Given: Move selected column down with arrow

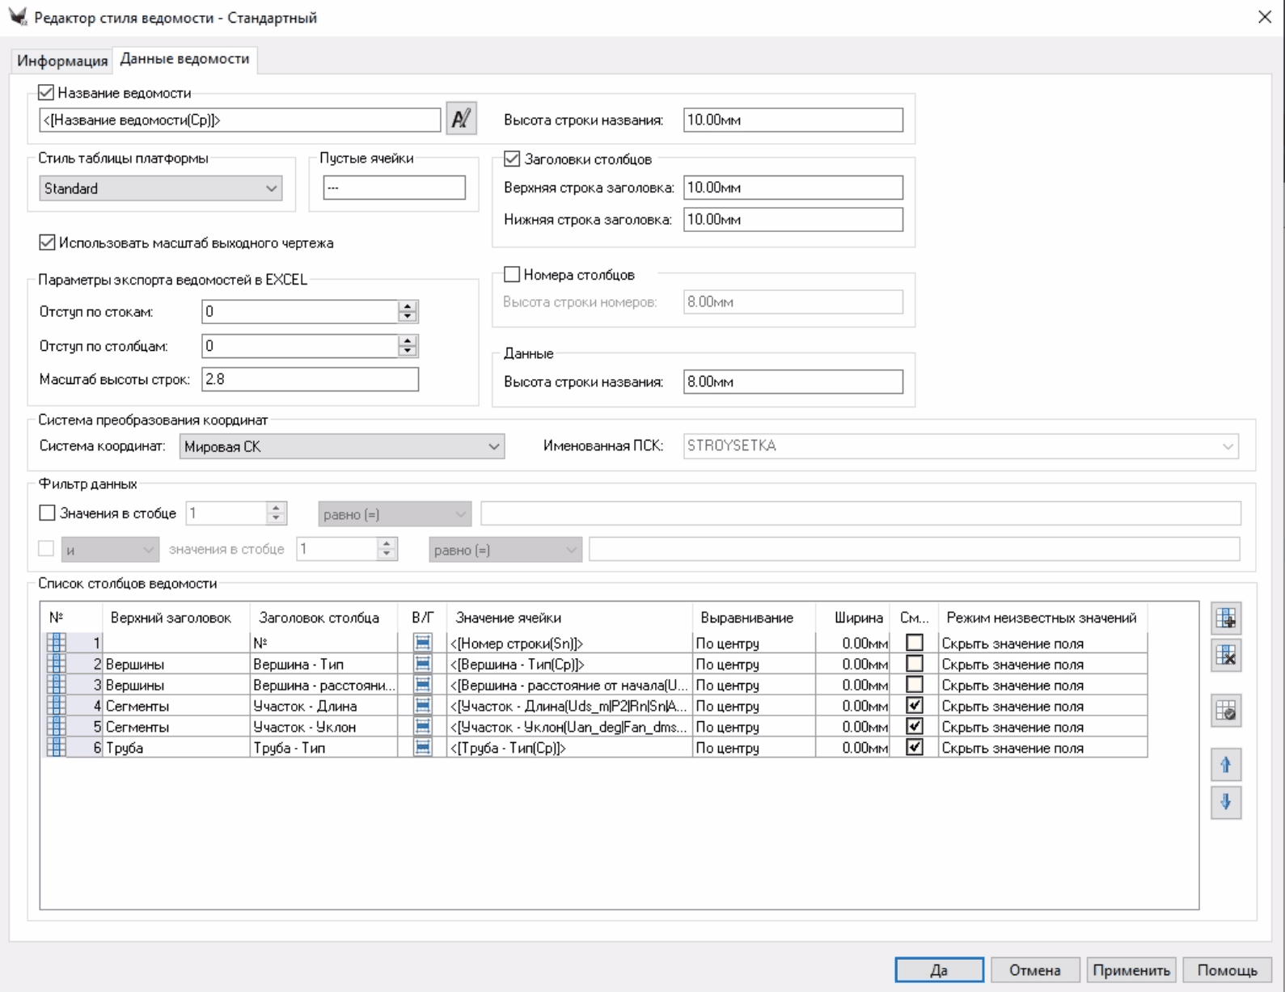Looking at the screenshot, I should 1225,802.
